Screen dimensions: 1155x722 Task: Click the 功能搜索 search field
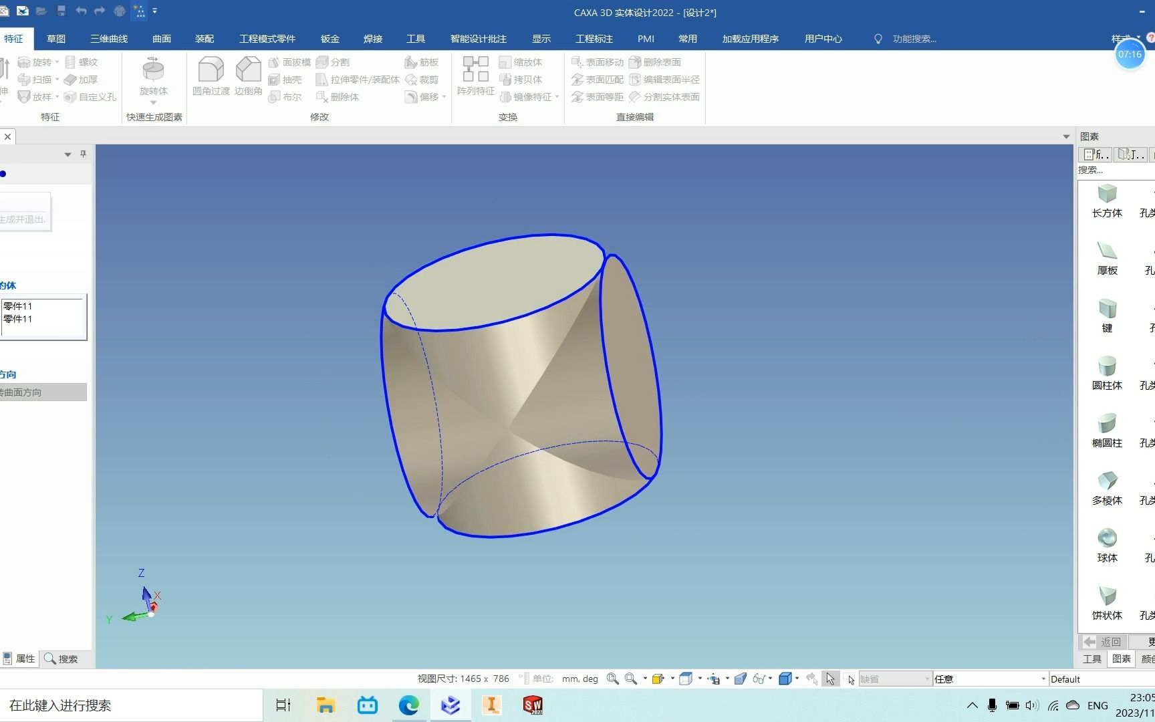click(x=914, y=39)
